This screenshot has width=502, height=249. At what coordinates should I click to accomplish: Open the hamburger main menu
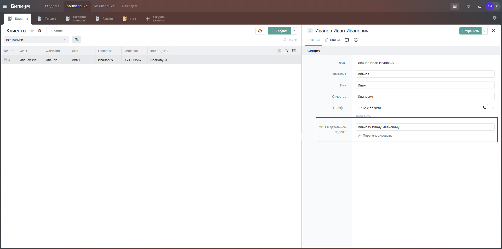[5, 6]
